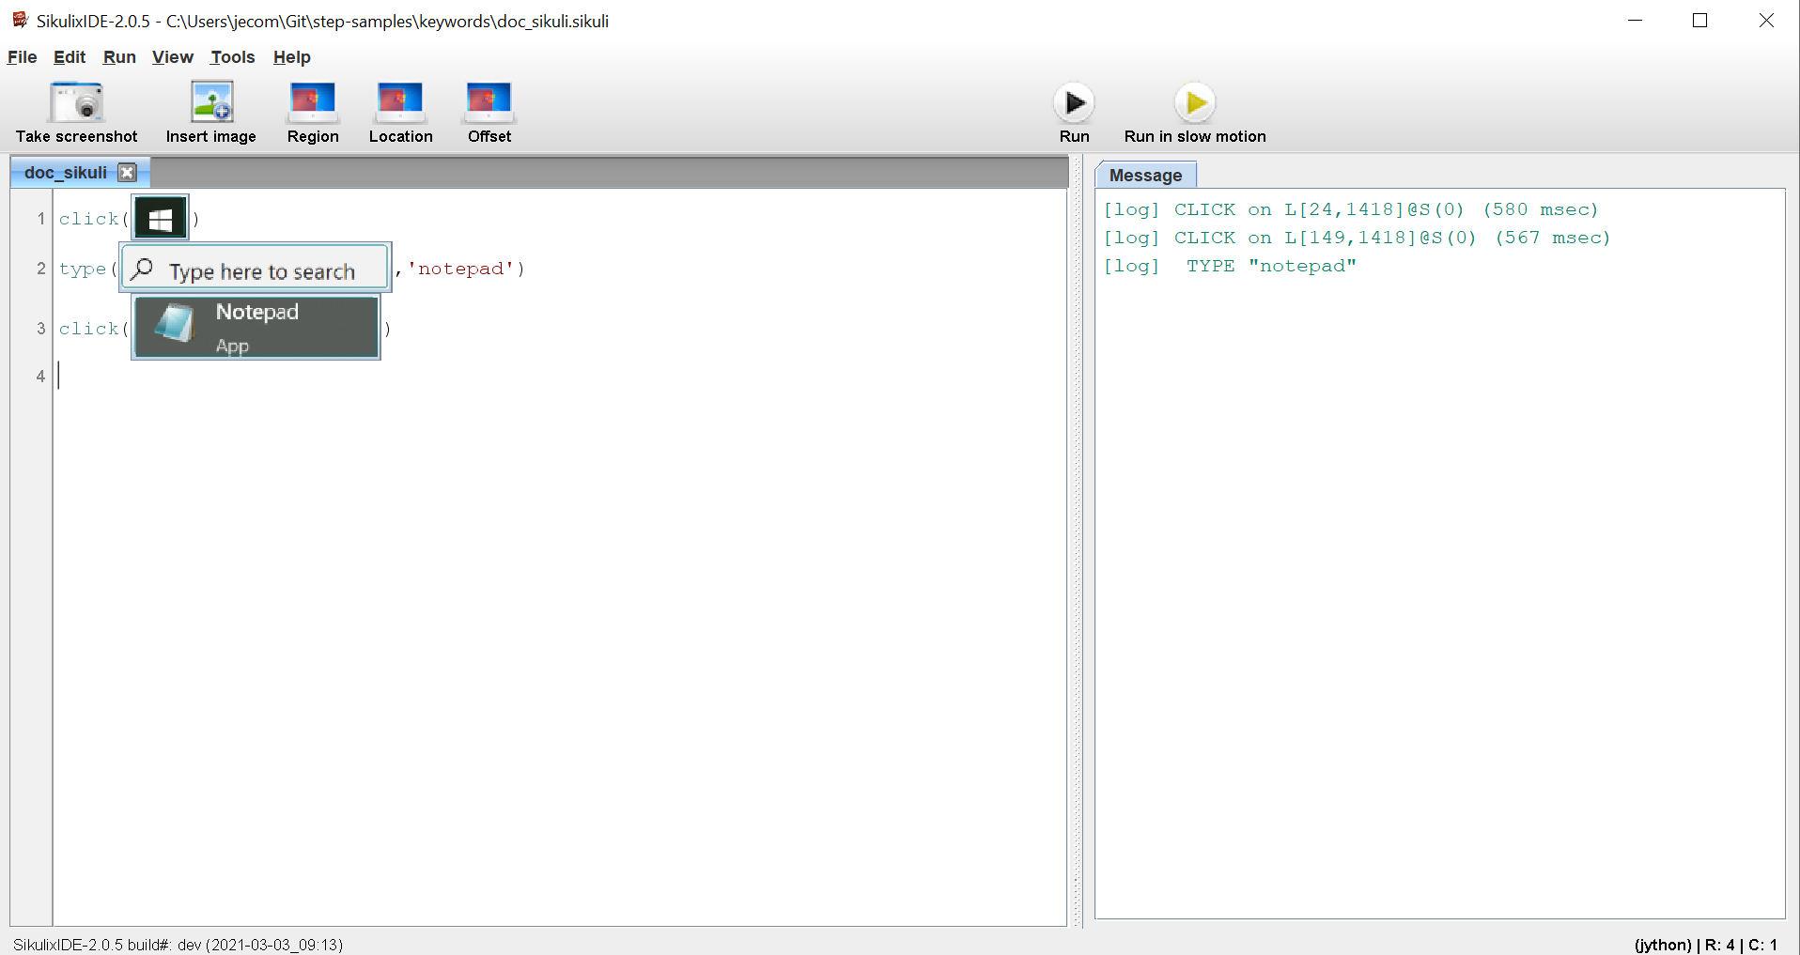Run the script in slow motion
This screenshot has height=955, width=1800.
click(1194, 101)
